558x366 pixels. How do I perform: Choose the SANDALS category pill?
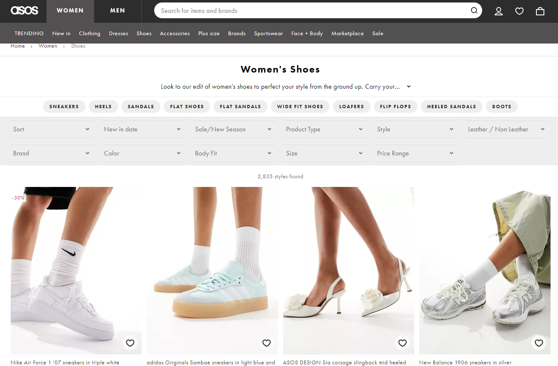[141, 107]
